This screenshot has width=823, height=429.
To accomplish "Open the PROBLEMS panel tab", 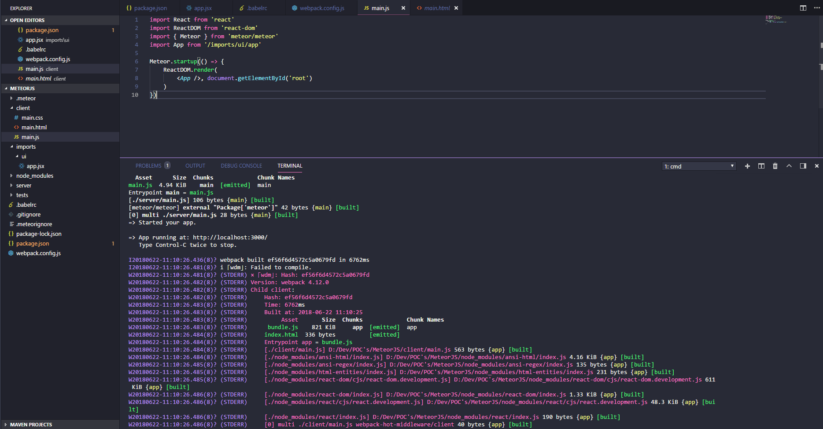I will pyautogui.click(x=152, y=166).
